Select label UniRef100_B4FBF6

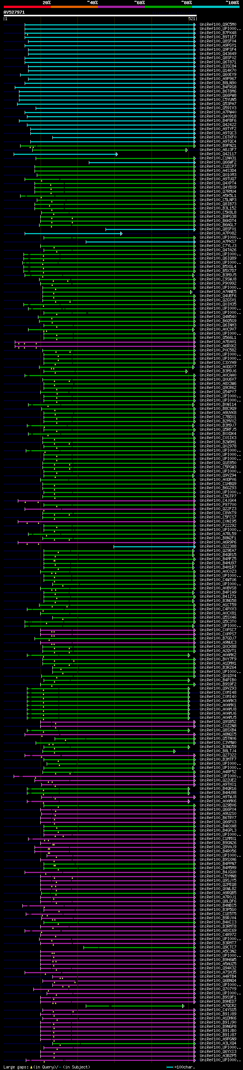click(218, 120)
